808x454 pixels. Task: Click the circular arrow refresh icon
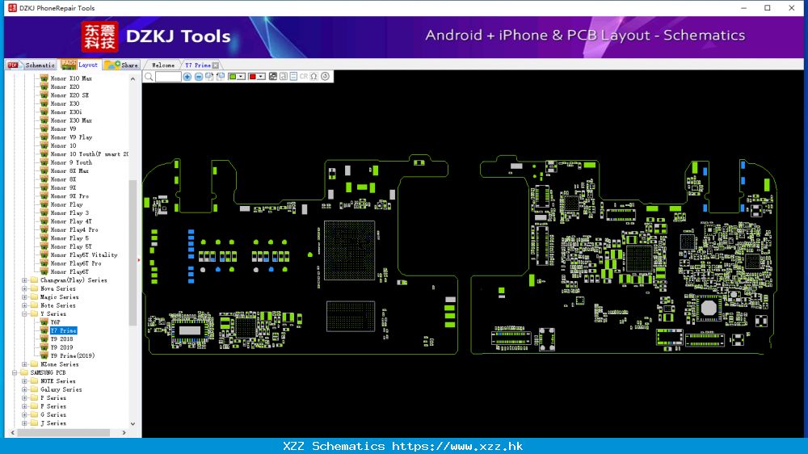(325, 76)
